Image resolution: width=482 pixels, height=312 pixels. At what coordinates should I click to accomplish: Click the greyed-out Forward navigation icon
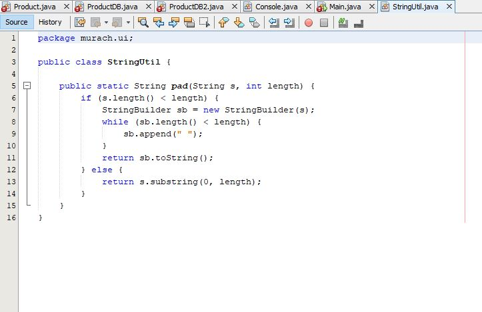click(x=117, y=23)
